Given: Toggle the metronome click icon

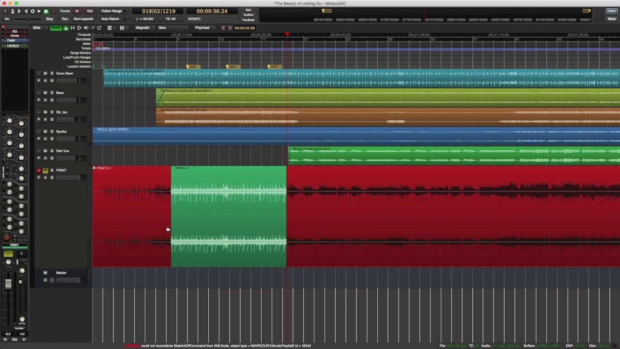Looking at the screenshot, I should pyautogui.click(x=13, y=11).
